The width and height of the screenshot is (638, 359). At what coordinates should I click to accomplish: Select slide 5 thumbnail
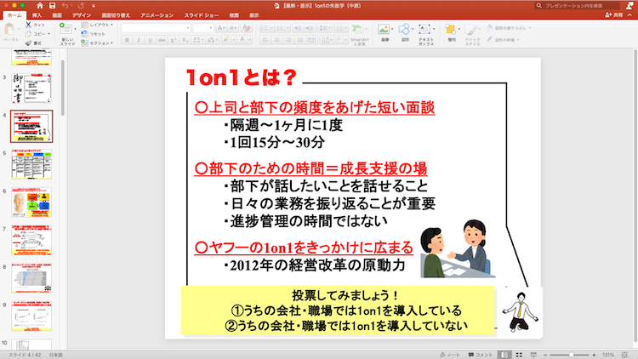[x=31, y=164]
